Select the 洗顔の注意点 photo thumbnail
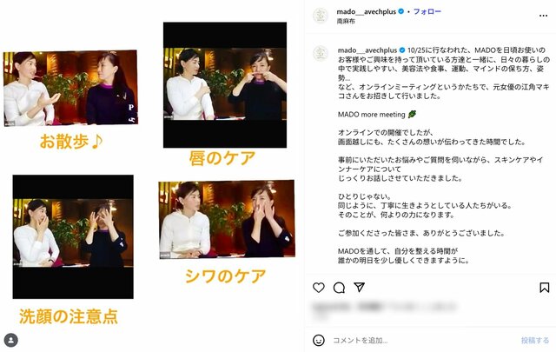This screenshot has width=556, height=352. (x=73, y=236)
